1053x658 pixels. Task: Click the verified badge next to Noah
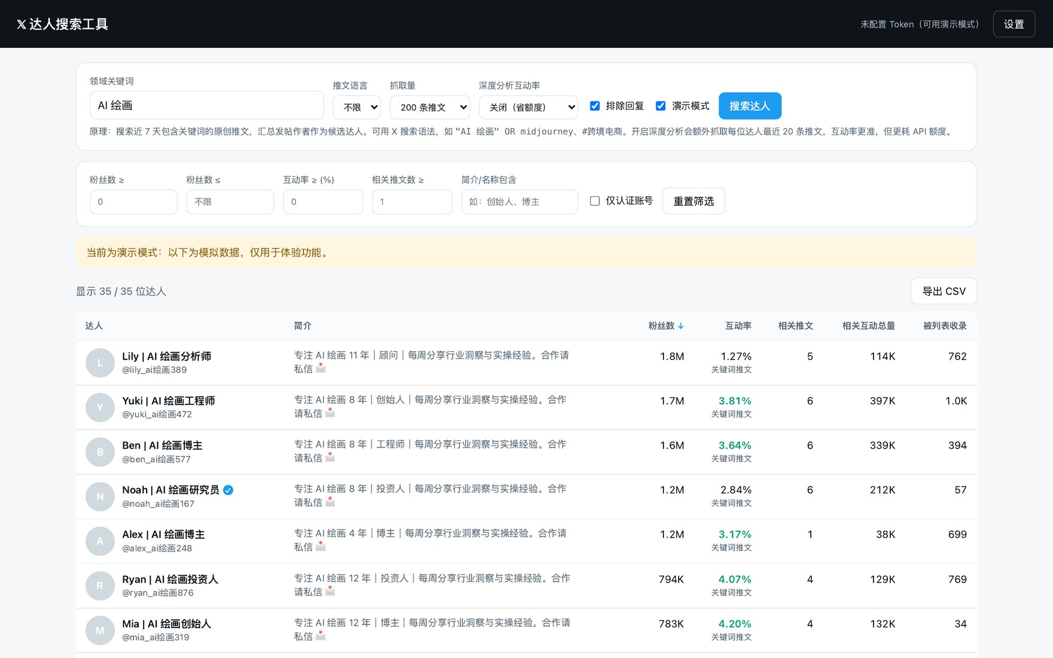coord(228,490)
